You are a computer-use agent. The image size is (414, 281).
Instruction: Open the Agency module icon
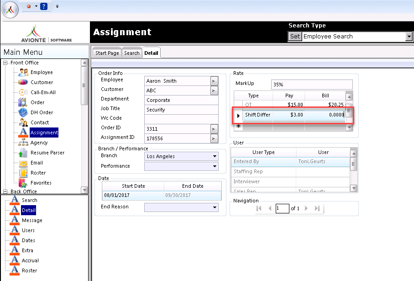click(23, 143)
